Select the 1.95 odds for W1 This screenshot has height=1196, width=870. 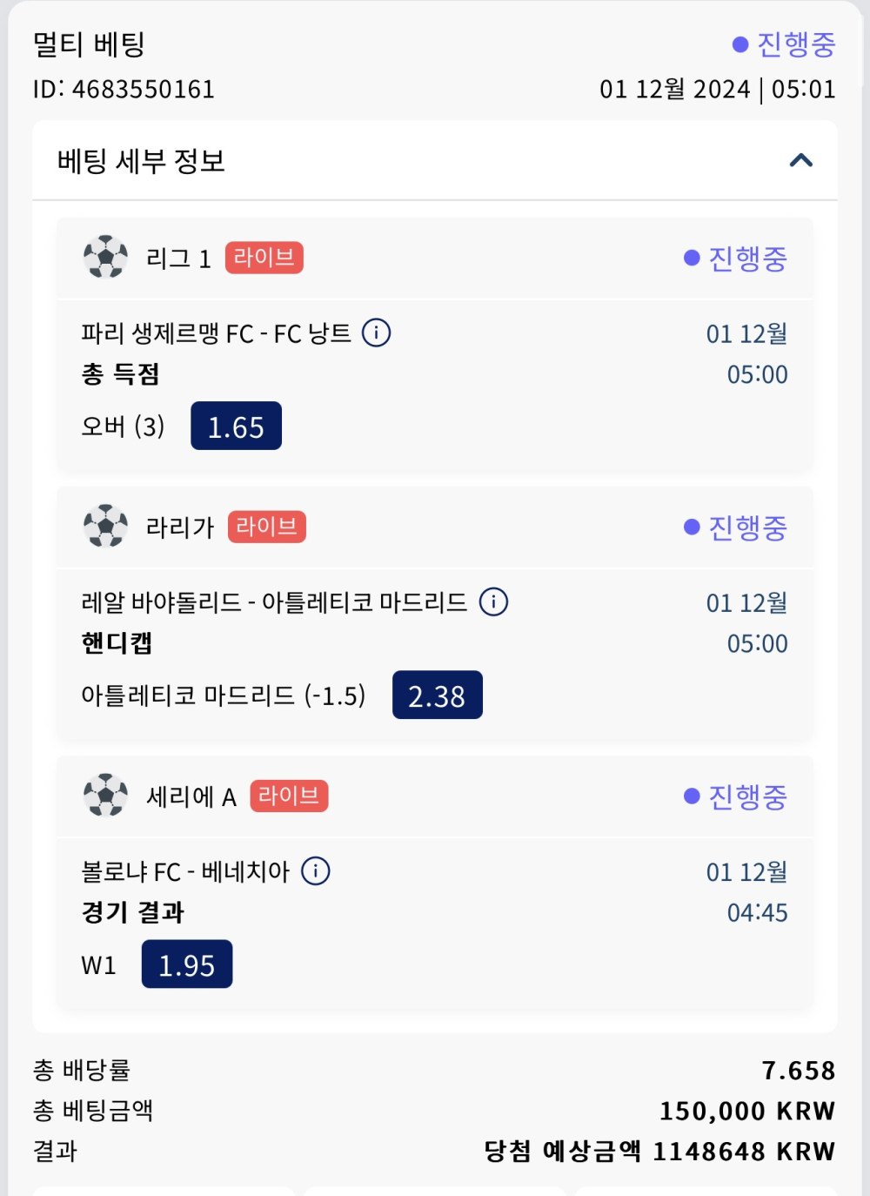(187, 964)
